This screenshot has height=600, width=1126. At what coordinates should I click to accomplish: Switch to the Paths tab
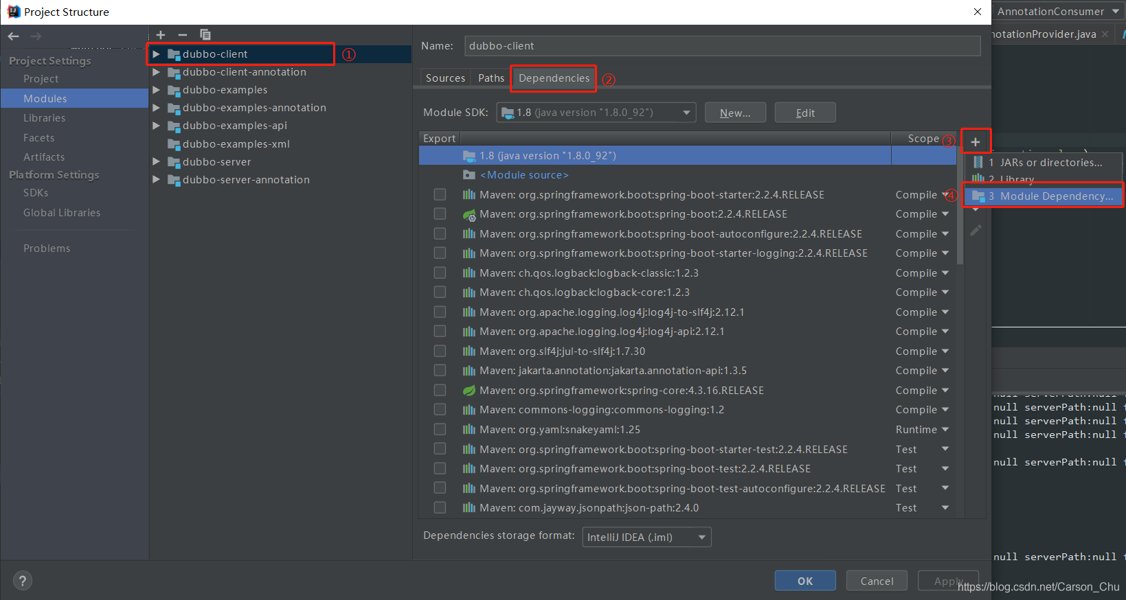[x=491, y=78]
